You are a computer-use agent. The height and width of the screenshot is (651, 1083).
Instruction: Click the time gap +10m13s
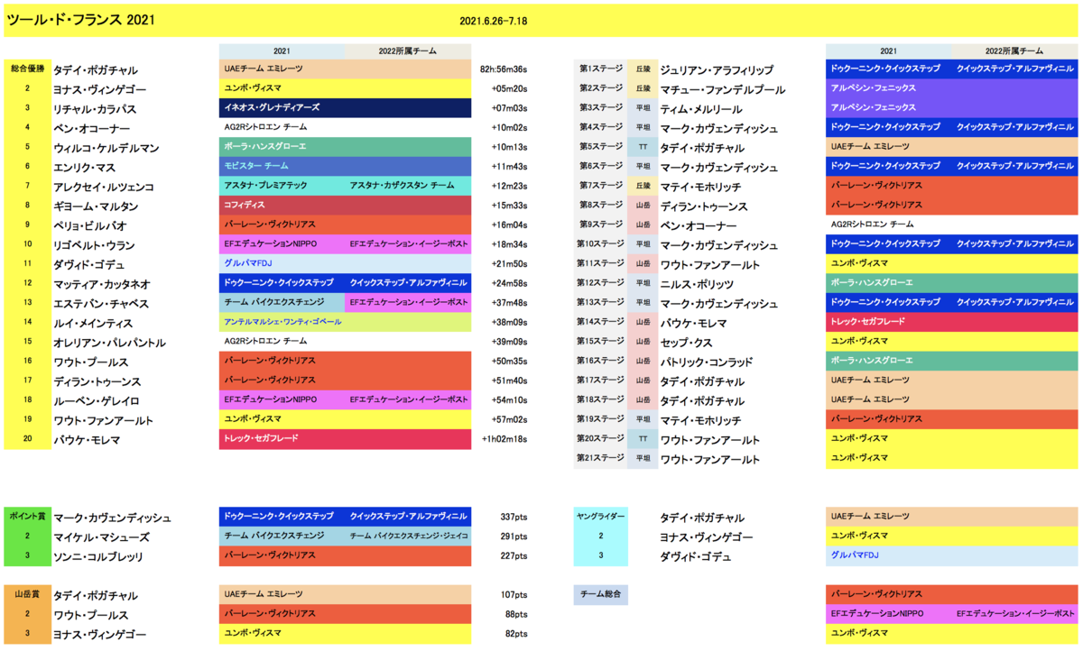click(x=509, y=148)
